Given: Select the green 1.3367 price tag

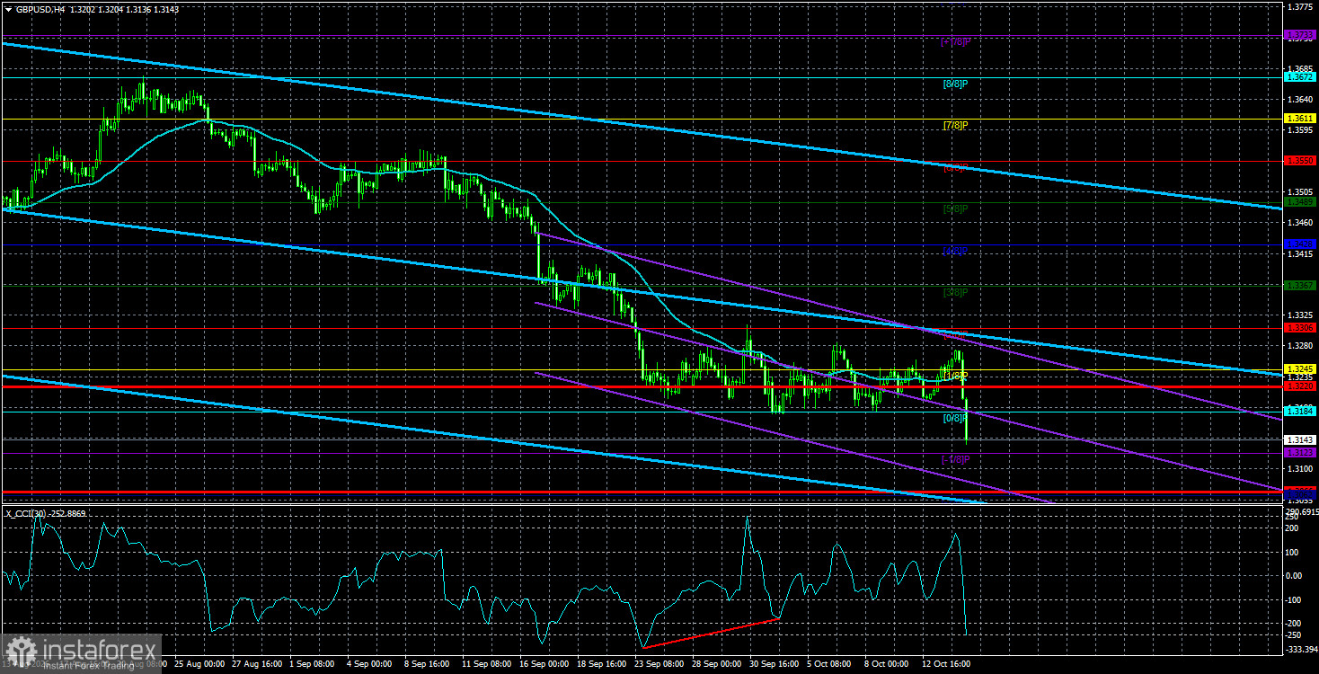Looking at the screenshot, I should [1301, 286].
